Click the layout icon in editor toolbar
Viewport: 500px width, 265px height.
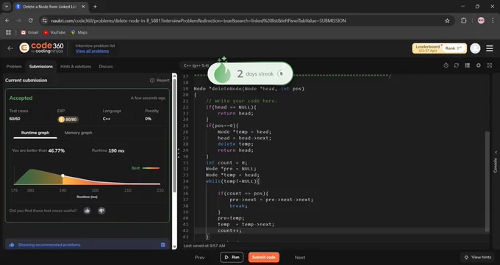[467, 65]
